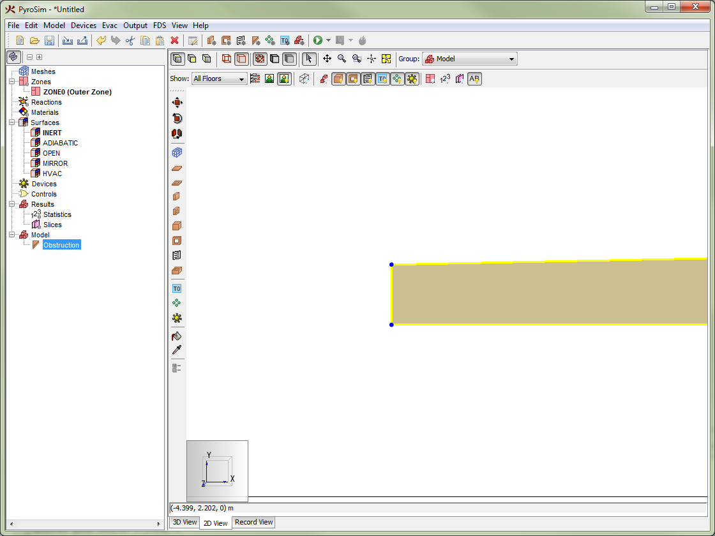
Task: Click the rotate object tool in side toolbar
Action: 177,118
